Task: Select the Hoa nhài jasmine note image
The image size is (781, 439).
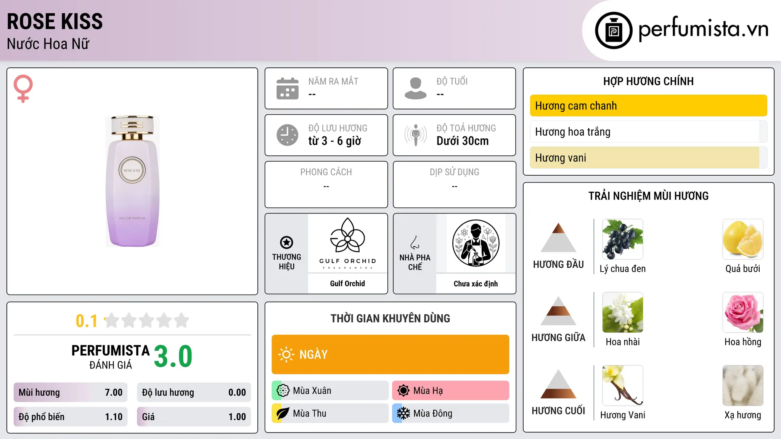Action: (x=623, y=312)
